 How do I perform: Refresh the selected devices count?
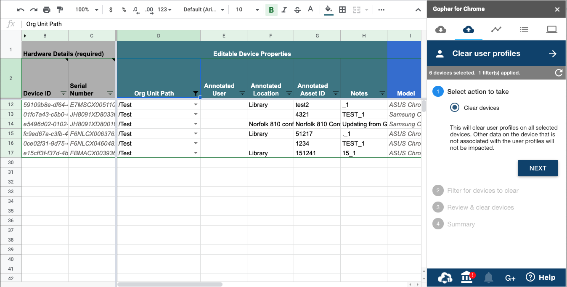559,73
